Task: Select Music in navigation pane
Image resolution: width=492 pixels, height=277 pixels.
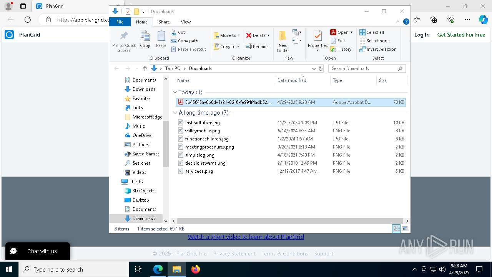Action: [138, 126]
